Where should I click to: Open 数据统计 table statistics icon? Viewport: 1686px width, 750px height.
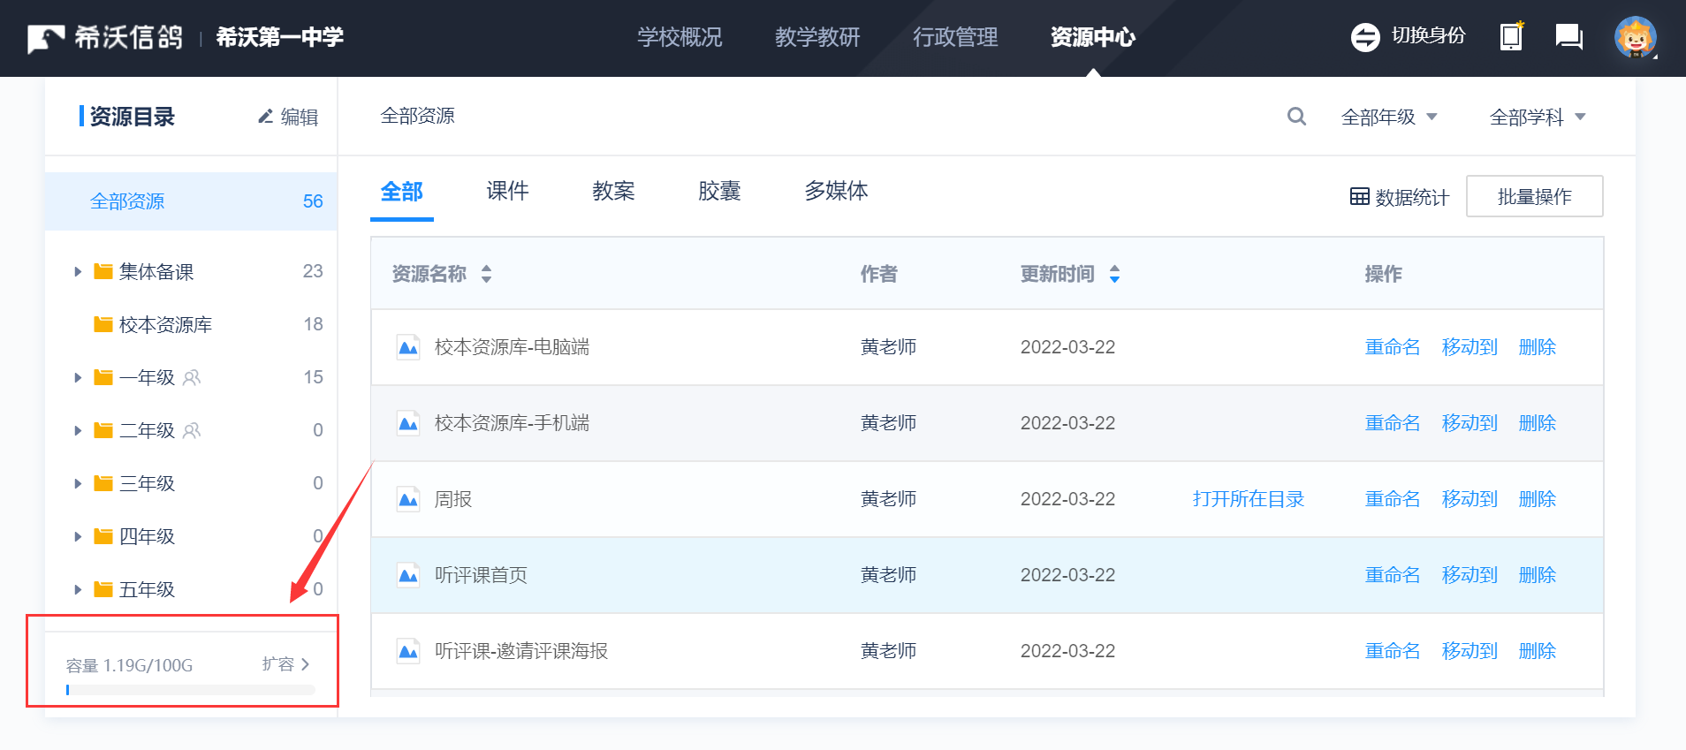(x=1360, y=196)
